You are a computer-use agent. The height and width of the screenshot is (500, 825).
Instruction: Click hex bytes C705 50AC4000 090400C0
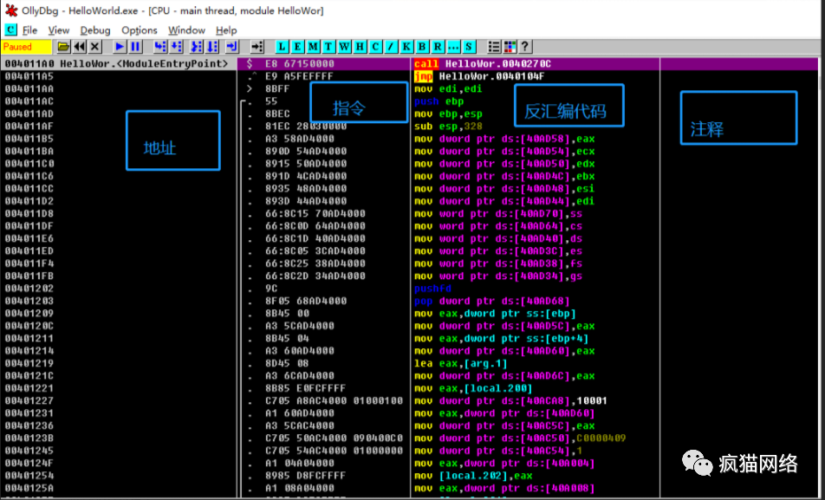[335, 438]
